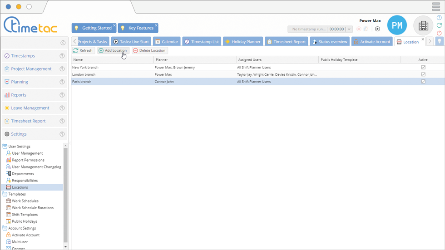Screen dimensions: 445x250
Task: Open the PM user avatar
Action: pyautogui.click(x=397, y=26)
